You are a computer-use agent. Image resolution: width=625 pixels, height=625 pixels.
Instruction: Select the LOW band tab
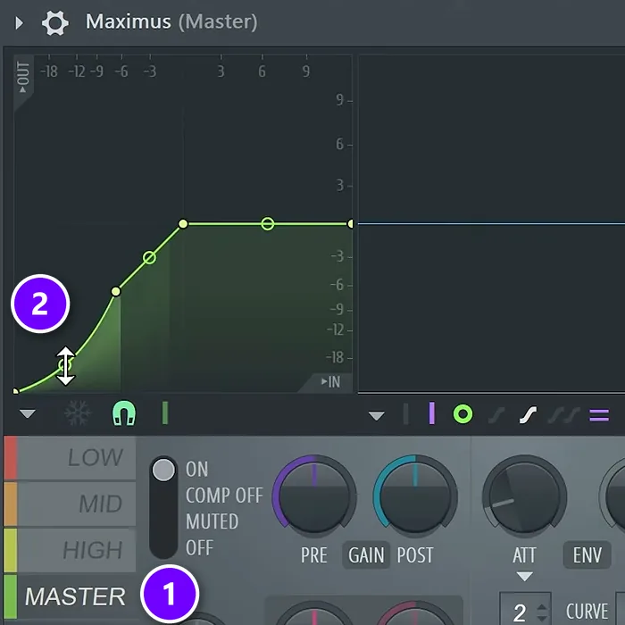click(71, 457)
